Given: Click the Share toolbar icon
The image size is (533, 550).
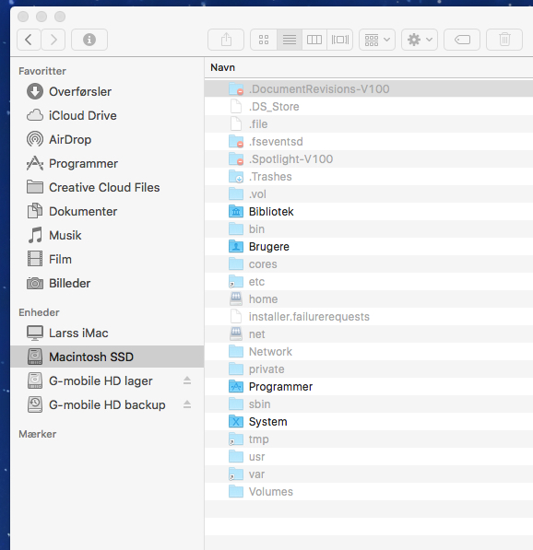Looking at the screenshot, I should 226,40.
